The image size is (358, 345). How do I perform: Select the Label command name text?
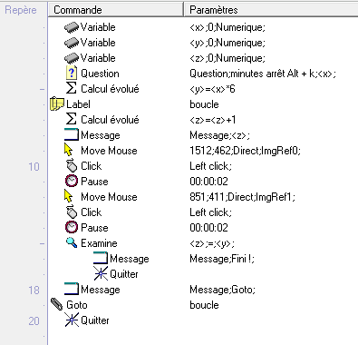tap(78, 104)
